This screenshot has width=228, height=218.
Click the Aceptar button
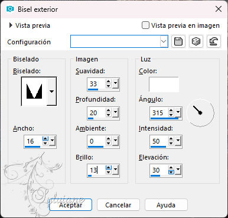(70, 205)
